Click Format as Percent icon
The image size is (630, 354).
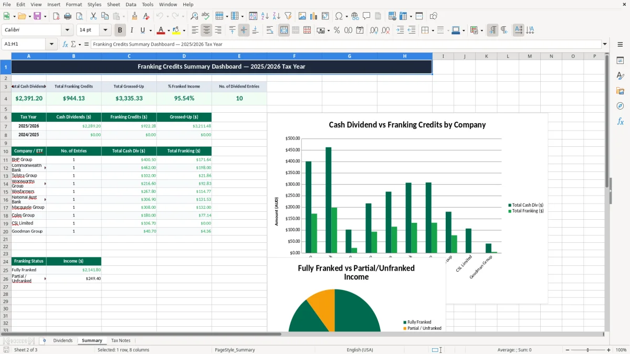[x=337, y=30]
